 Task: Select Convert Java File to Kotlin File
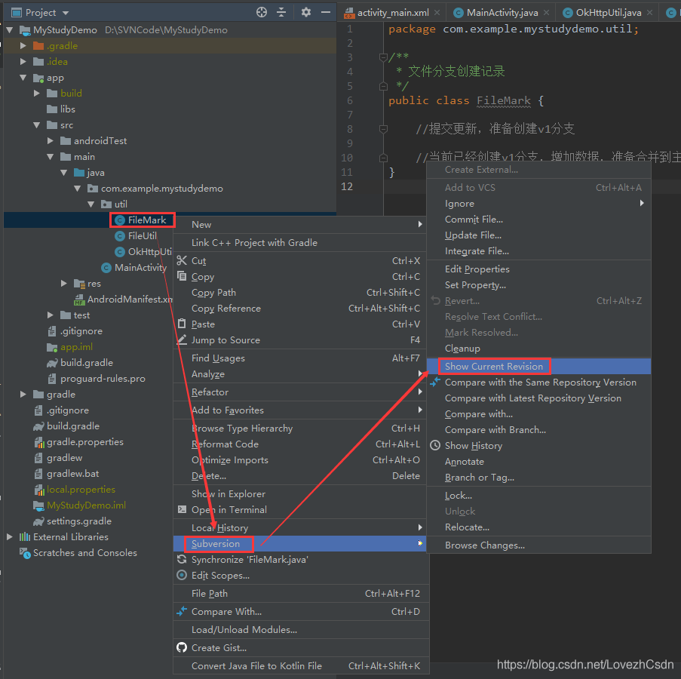click(302, 665)
